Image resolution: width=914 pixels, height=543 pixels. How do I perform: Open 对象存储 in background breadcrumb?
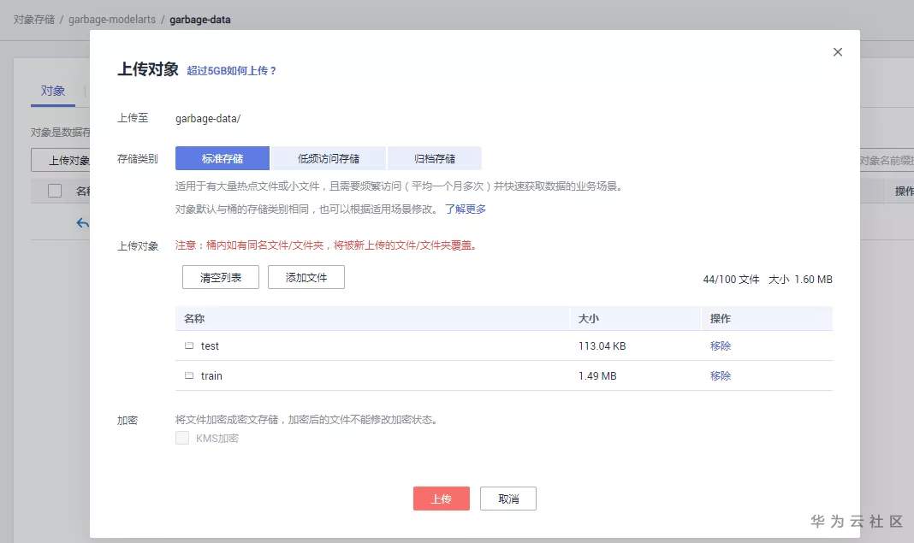coord(34,19)
